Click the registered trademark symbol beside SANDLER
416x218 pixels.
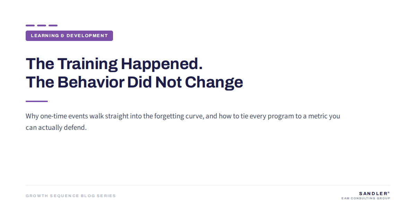(x=389, y=192)
